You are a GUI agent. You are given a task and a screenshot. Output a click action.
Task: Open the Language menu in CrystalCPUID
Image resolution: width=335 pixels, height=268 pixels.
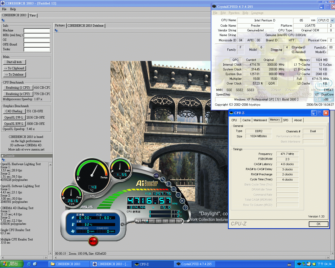pos(257,13)
